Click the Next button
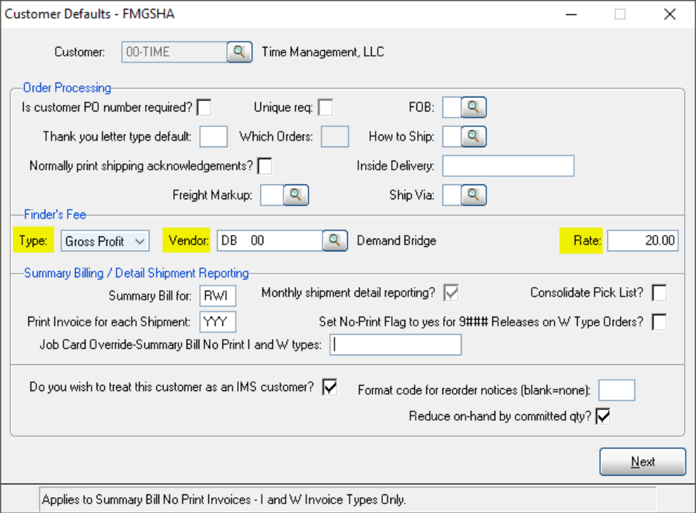 (642, 462)
